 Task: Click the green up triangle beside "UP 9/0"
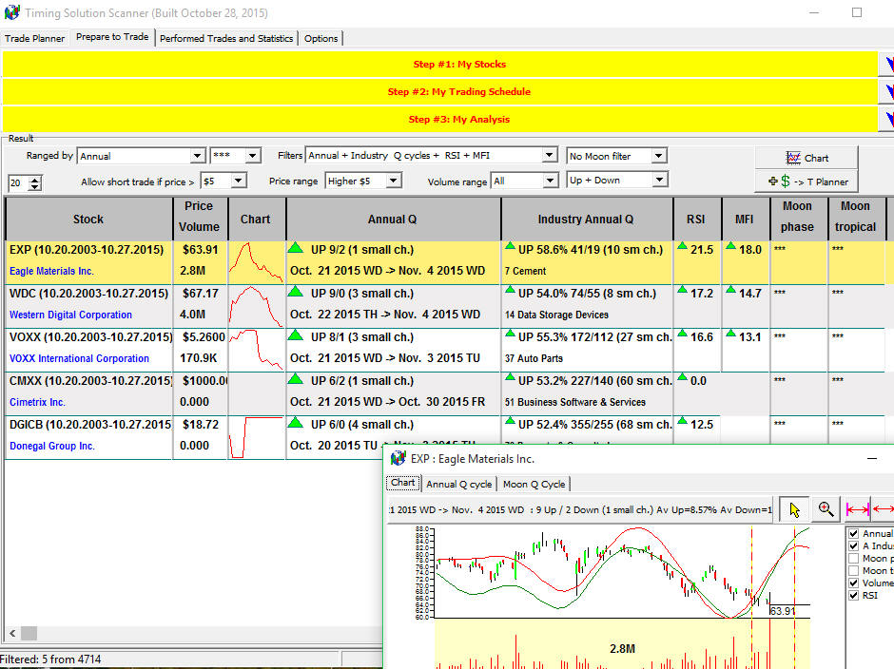click(296, 292)
